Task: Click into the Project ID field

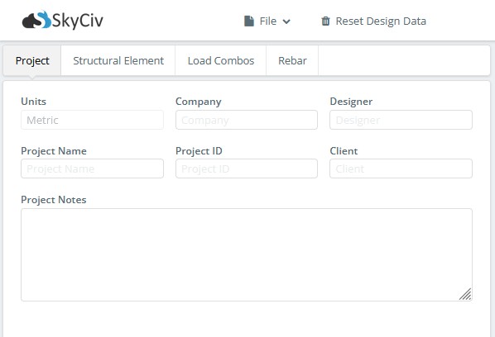Action: 247,168
